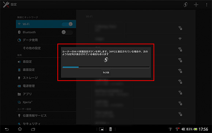Viewport: 212px width, 133px height.
Task: Select Wi-Fi in the settings list
Action: pos(46,24)
